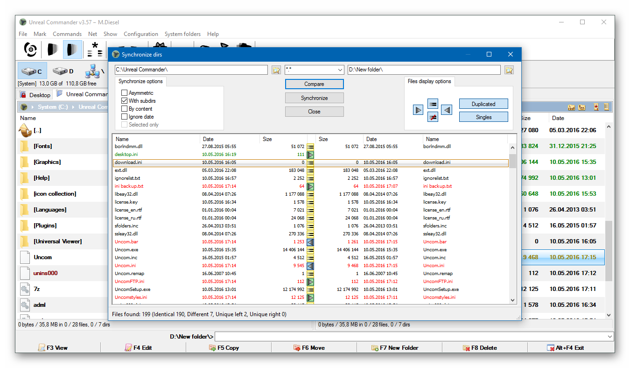This screenshot has width=630, height=368.
Task: Click the [..] parent folder icon
Action: pos(25,130)
